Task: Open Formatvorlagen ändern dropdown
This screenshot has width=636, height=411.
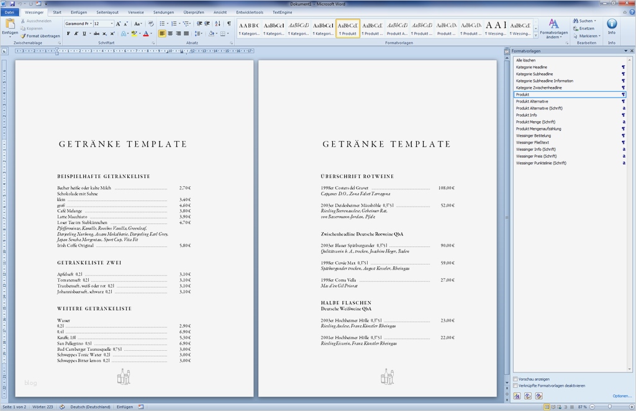Action: pos(553,29)
